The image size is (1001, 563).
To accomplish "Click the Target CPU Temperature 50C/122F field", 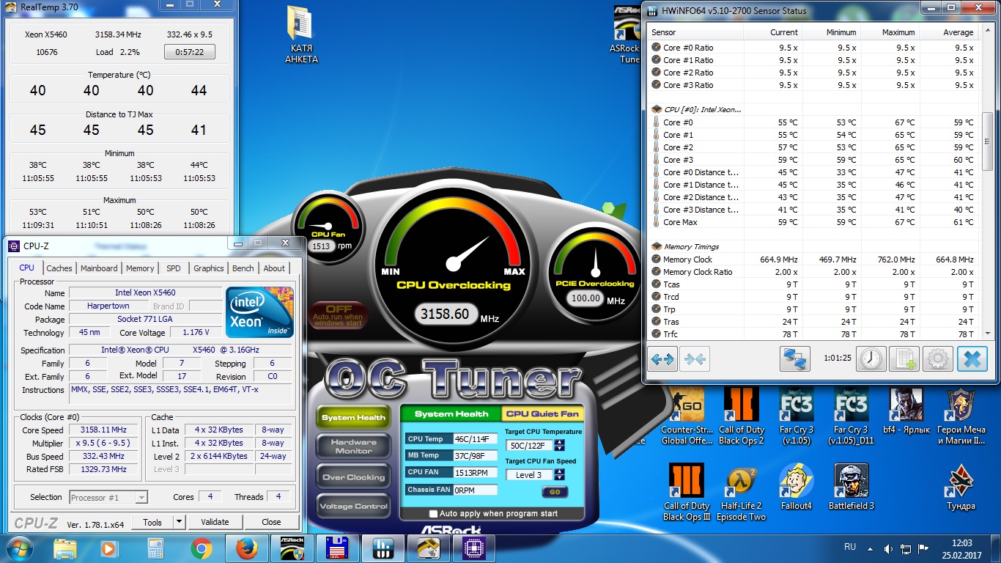I will point(530,445).
